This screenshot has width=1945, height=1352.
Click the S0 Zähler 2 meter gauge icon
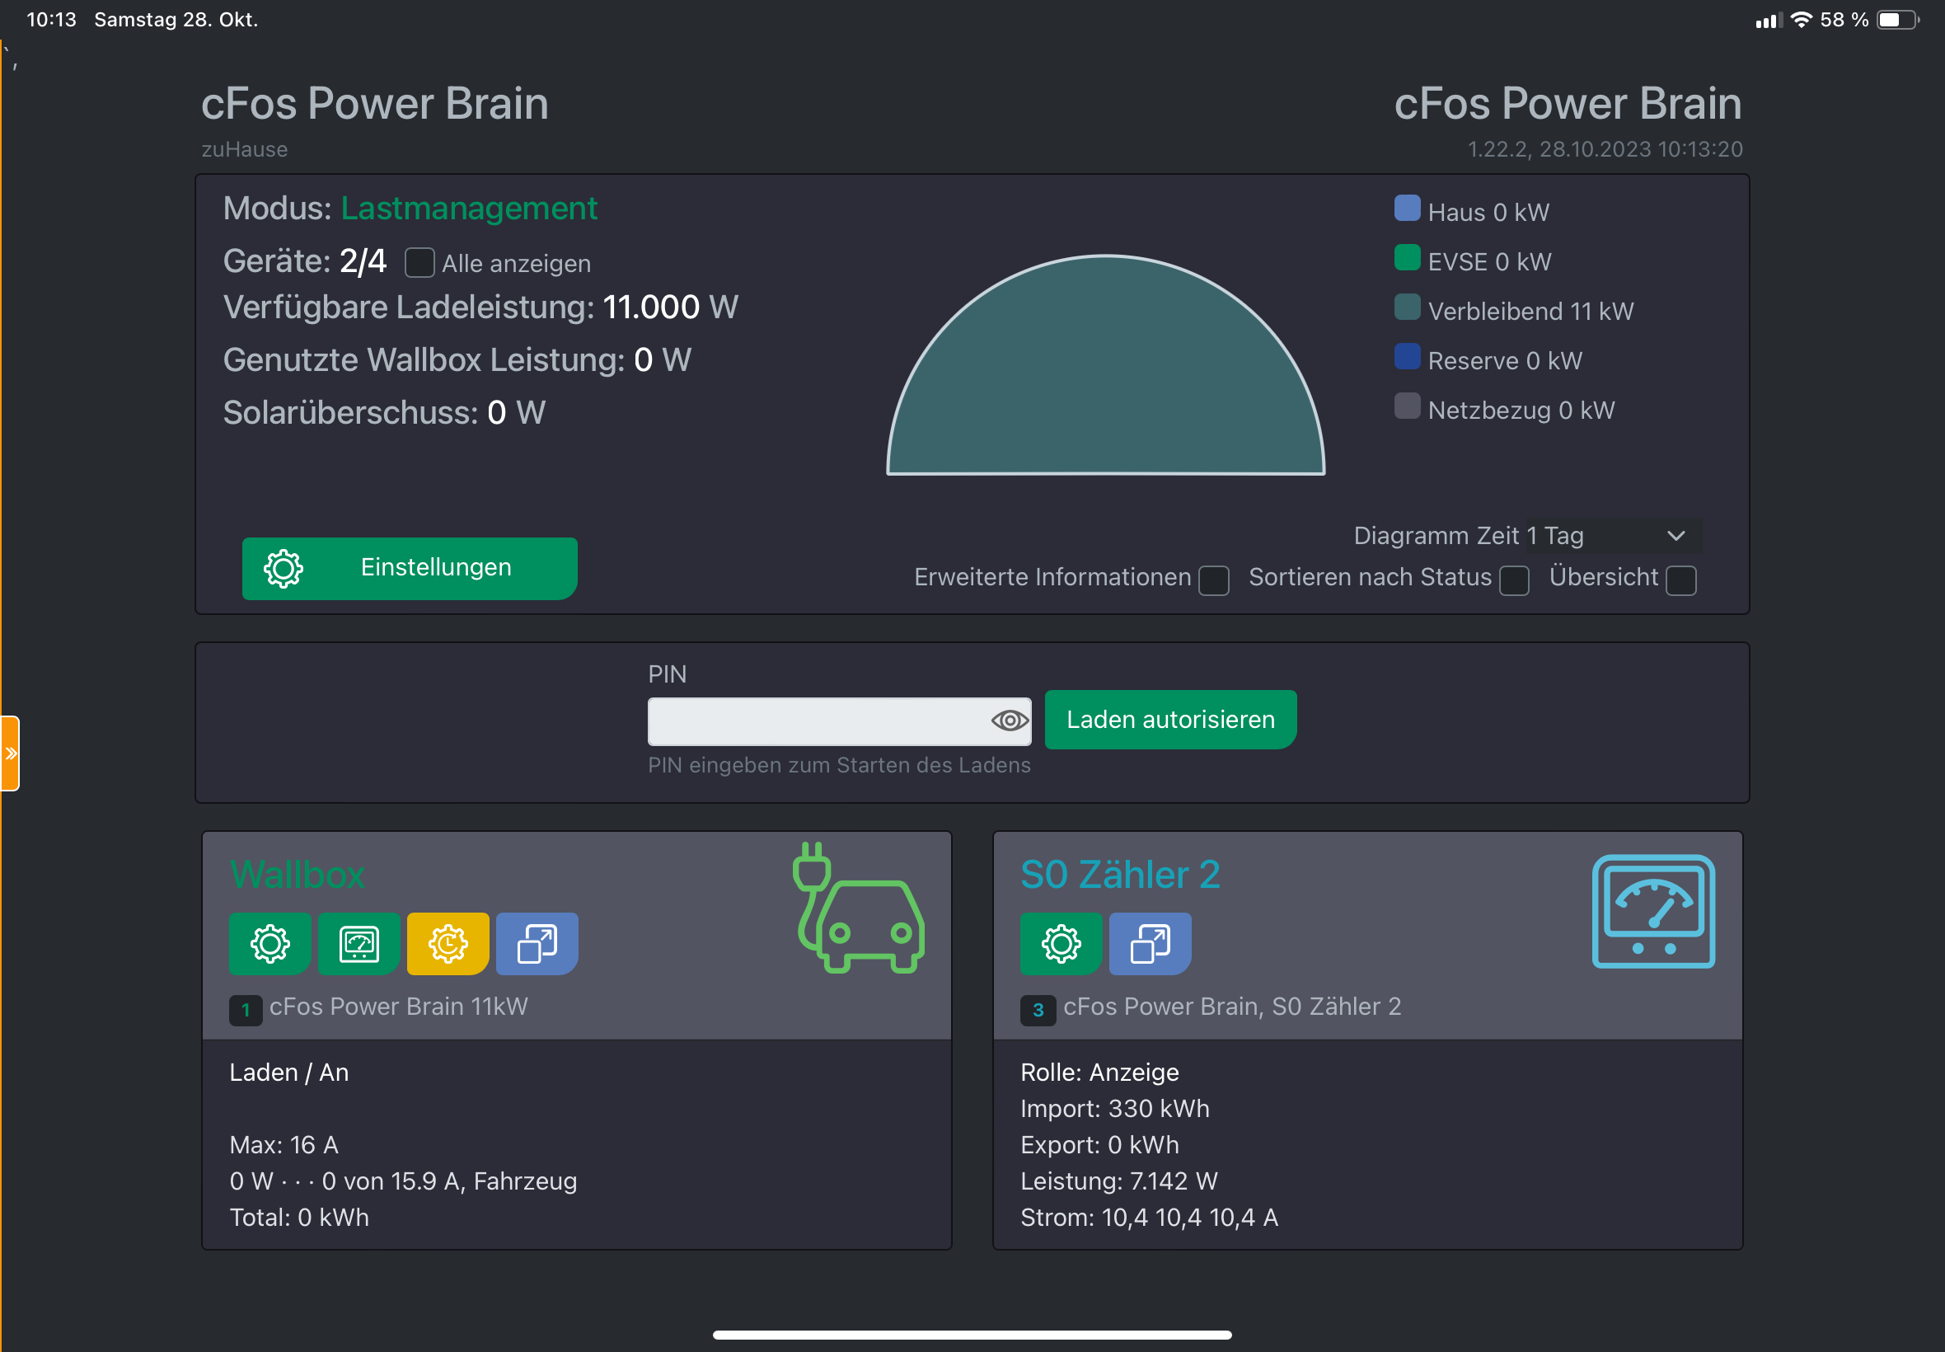point(1654,912)
